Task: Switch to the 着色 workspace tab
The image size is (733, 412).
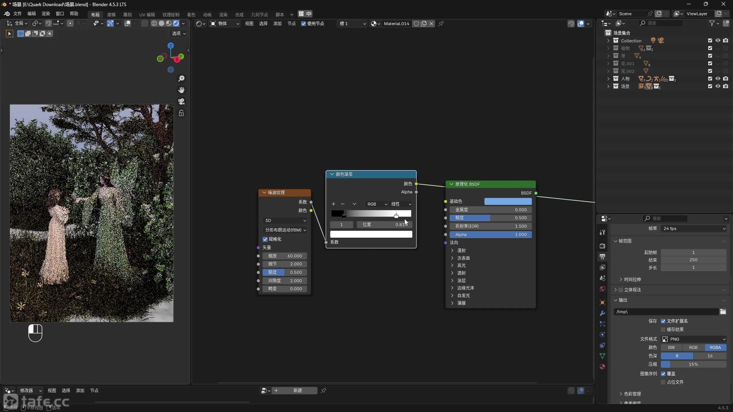Action: pyautogui.click(x=191, y=14)
